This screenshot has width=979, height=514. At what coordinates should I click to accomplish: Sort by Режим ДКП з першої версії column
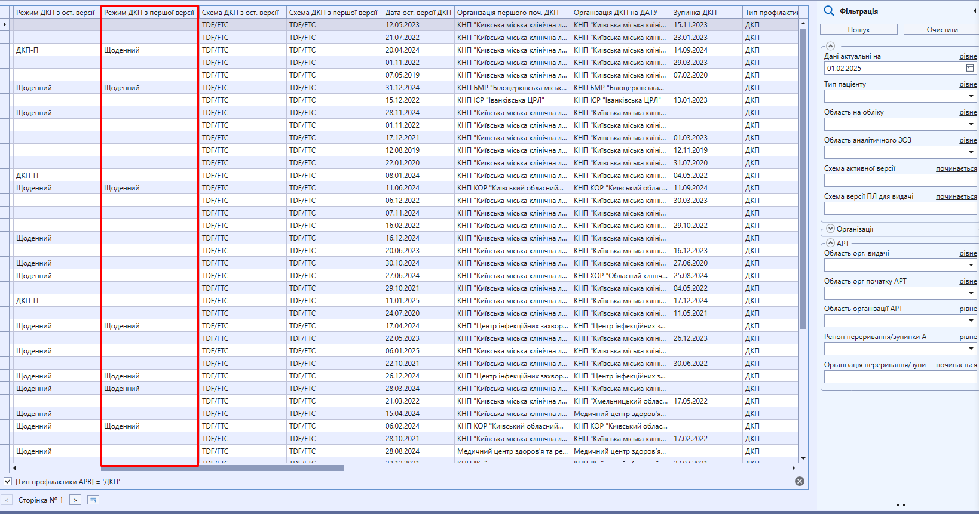click(x=149, y=12)
